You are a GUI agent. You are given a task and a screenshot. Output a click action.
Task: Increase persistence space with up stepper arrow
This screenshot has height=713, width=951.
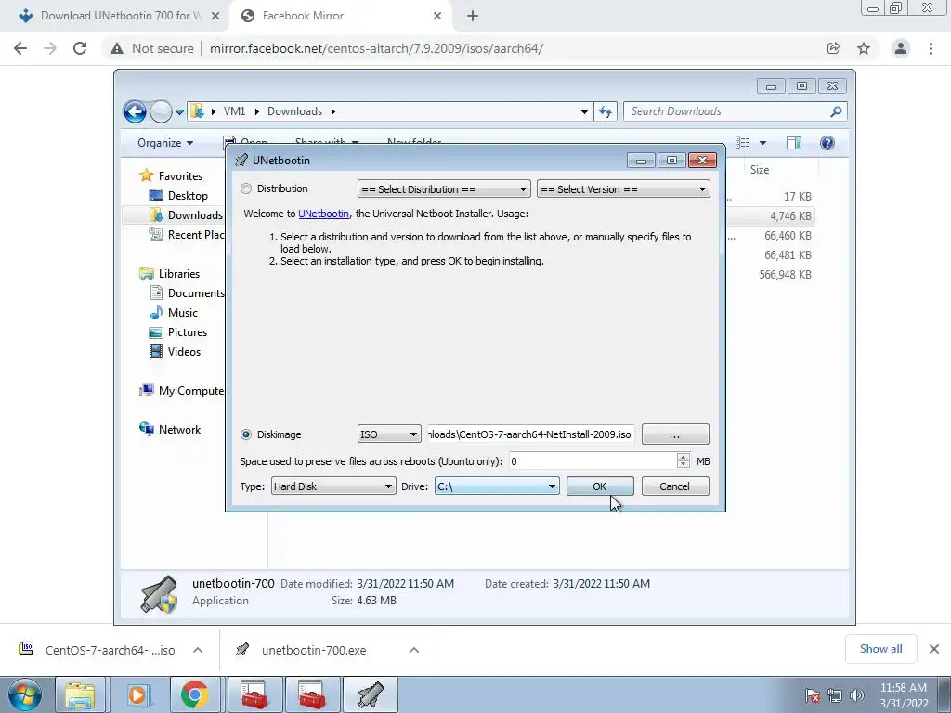click(684, 457)
